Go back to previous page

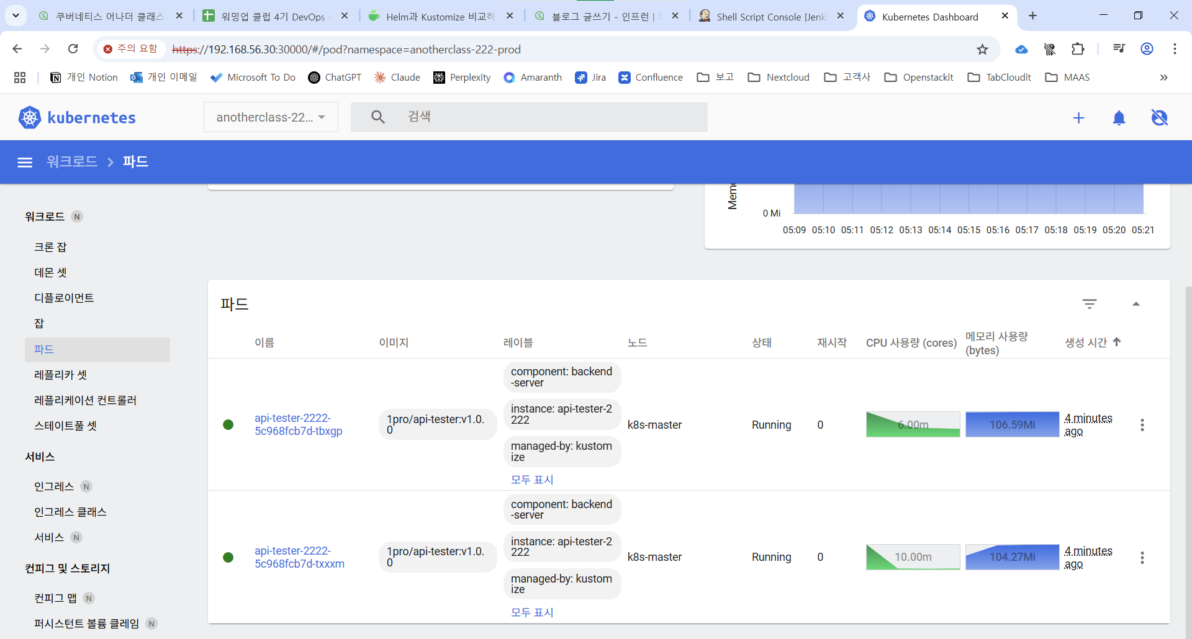coord(17,49)
